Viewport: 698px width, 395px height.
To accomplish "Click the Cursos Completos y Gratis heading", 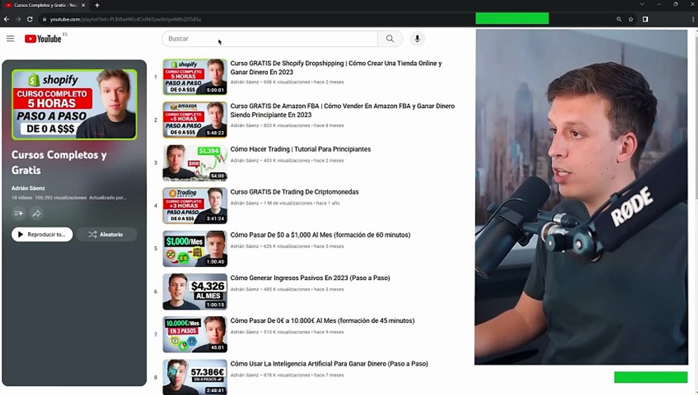I will pos(59,162).
